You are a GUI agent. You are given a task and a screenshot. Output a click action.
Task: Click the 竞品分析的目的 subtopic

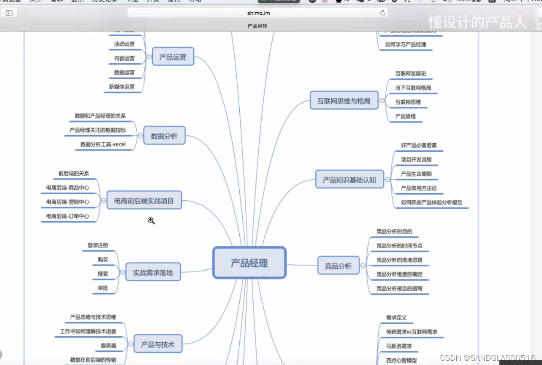click(394, 231)
